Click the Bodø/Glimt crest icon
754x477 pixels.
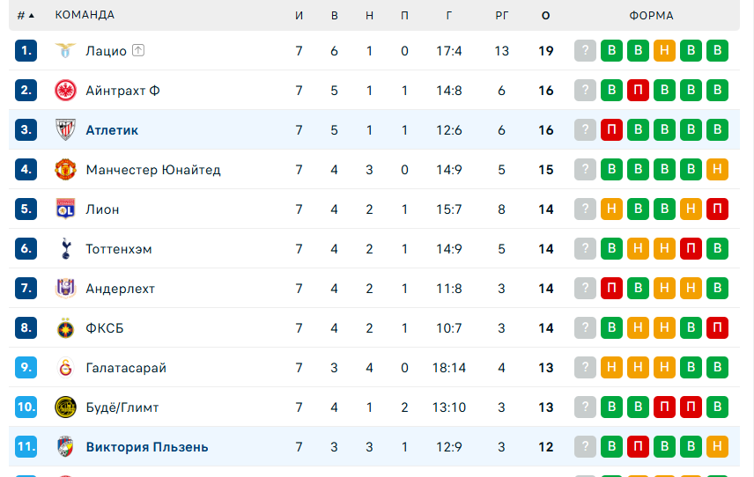65,407
